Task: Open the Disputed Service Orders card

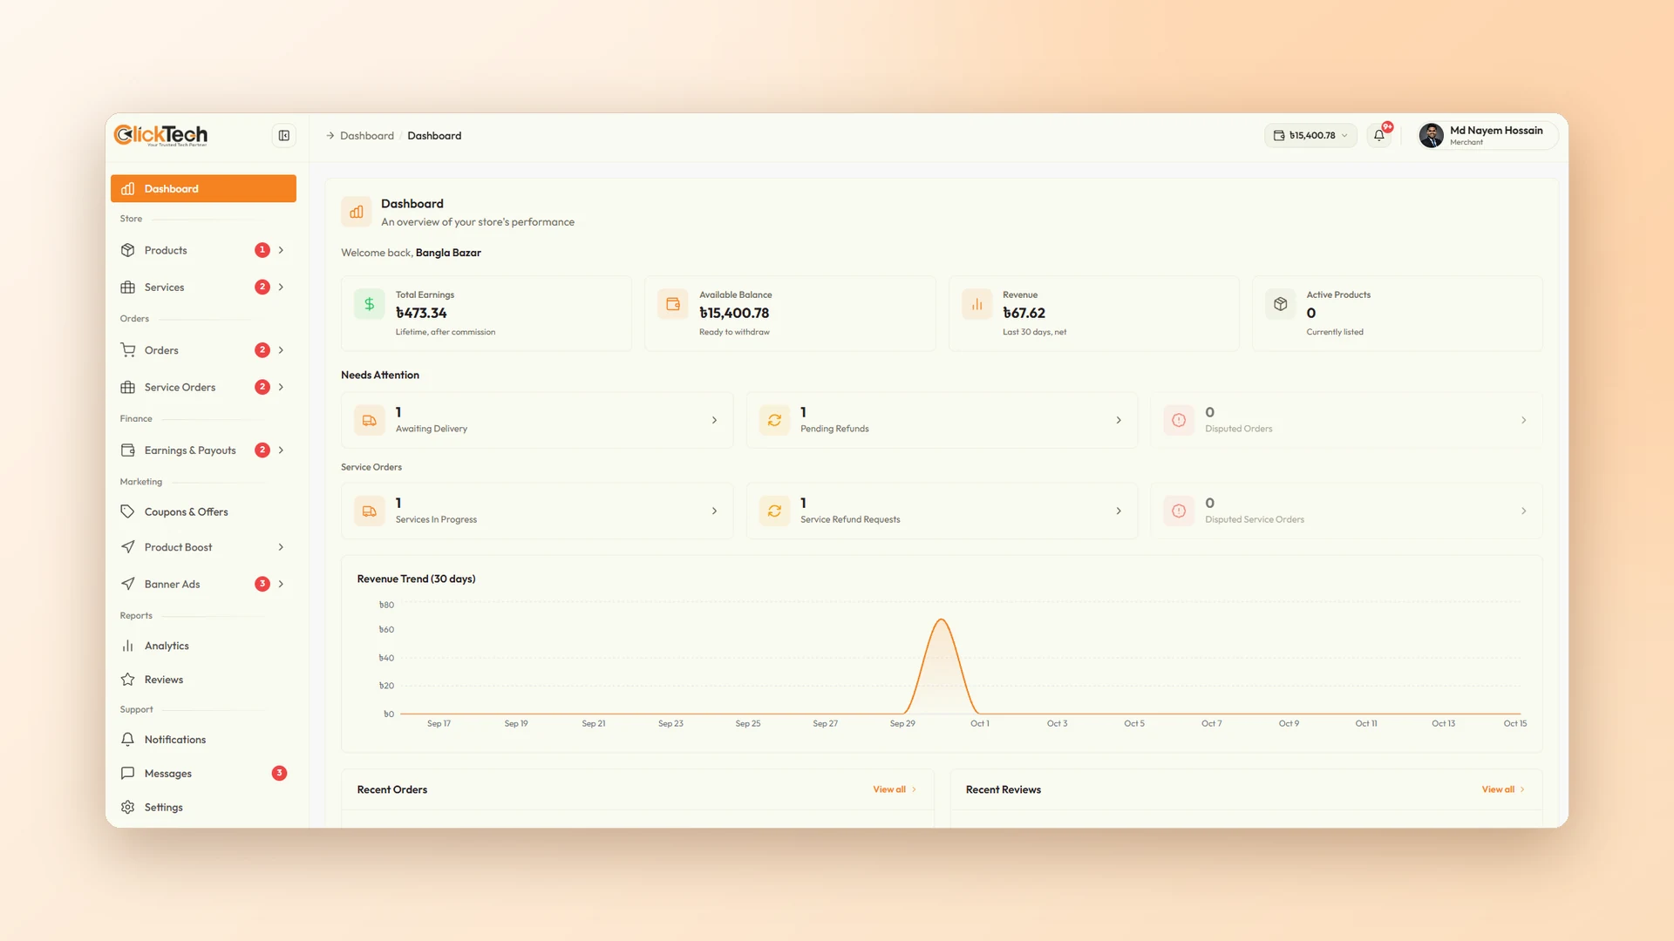Action: 1346,511
